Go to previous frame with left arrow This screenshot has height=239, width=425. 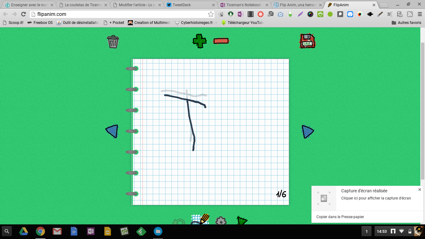pyautogui.click(x=112, y=131)
